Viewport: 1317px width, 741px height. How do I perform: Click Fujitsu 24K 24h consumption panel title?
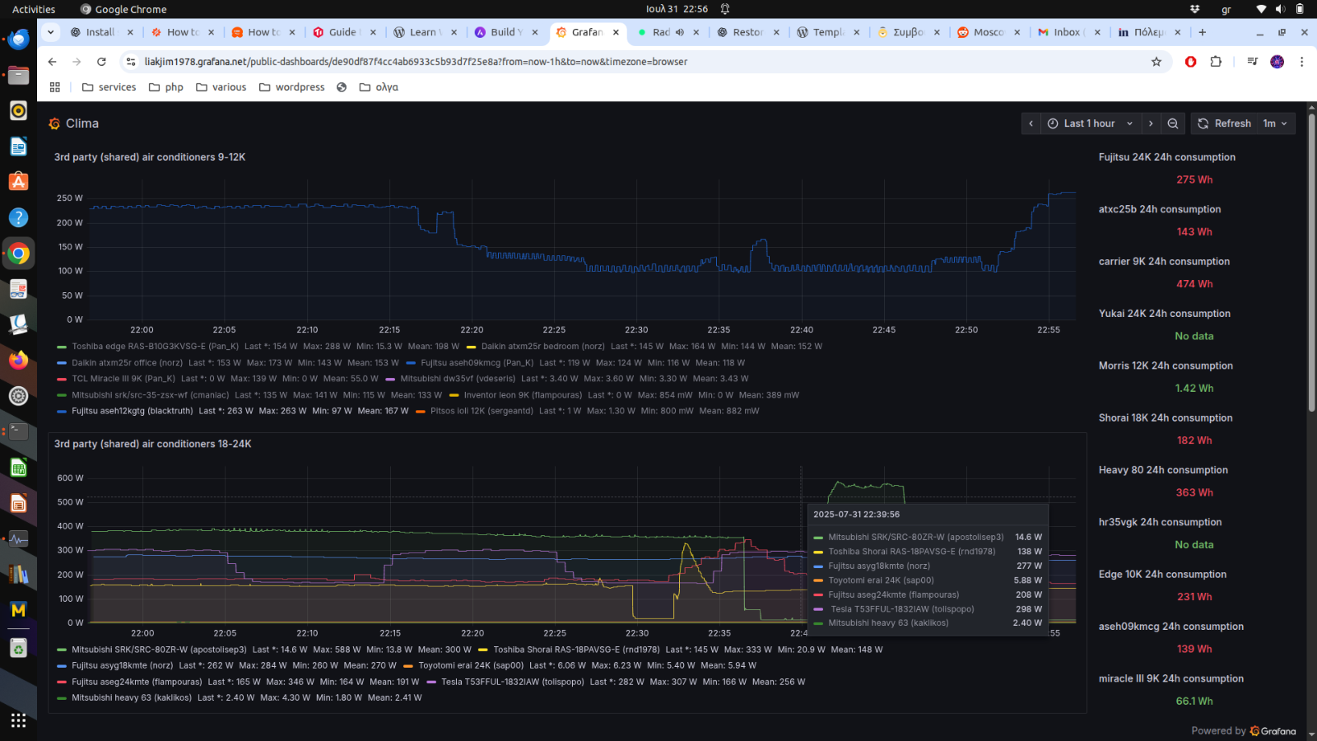tap(1166, 157)
